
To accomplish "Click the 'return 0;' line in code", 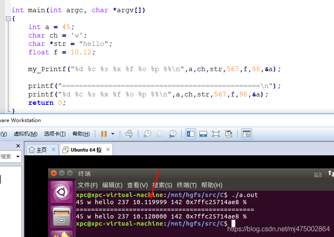I will 47,103.
